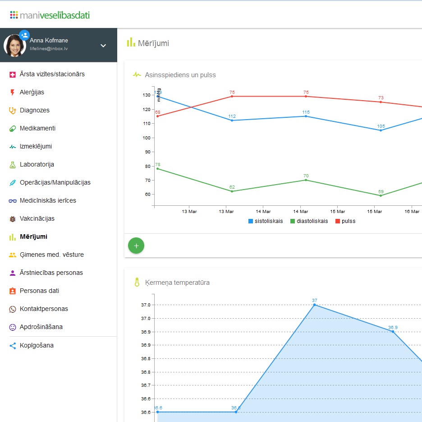The height and width of the screenshot is (422, 422).
Task: Click the Laboratorija flask icon
Action: (13, 165)
